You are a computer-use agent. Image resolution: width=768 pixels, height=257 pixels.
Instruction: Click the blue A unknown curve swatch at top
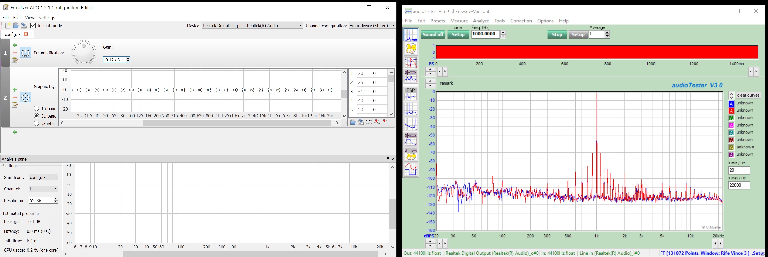click(x=731, y=104)
